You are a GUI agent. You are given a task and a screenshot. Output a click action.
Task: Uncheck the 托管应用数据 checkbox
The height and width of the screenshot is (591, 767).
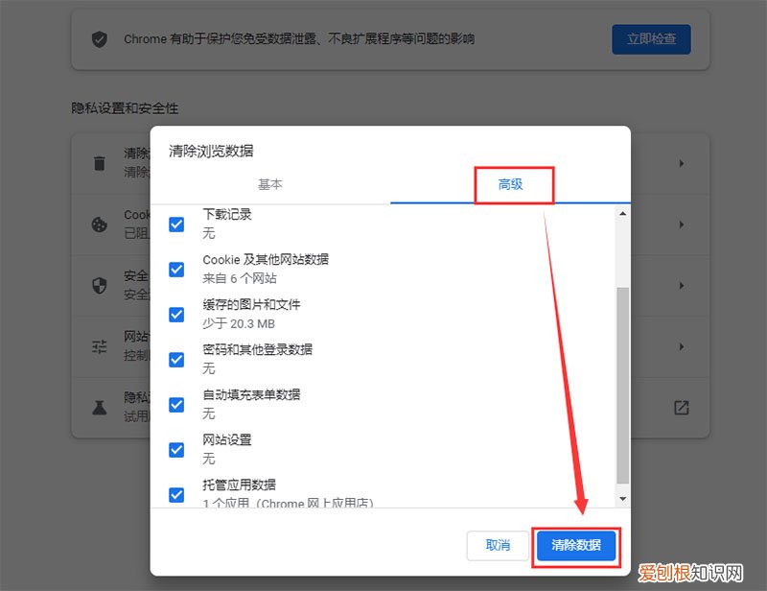click(x=176, y=495)
